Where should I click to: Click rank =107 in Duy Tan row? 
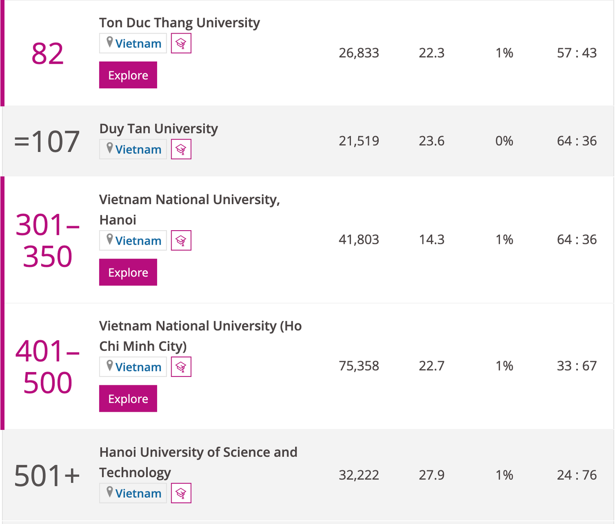[x=47, y=141]
